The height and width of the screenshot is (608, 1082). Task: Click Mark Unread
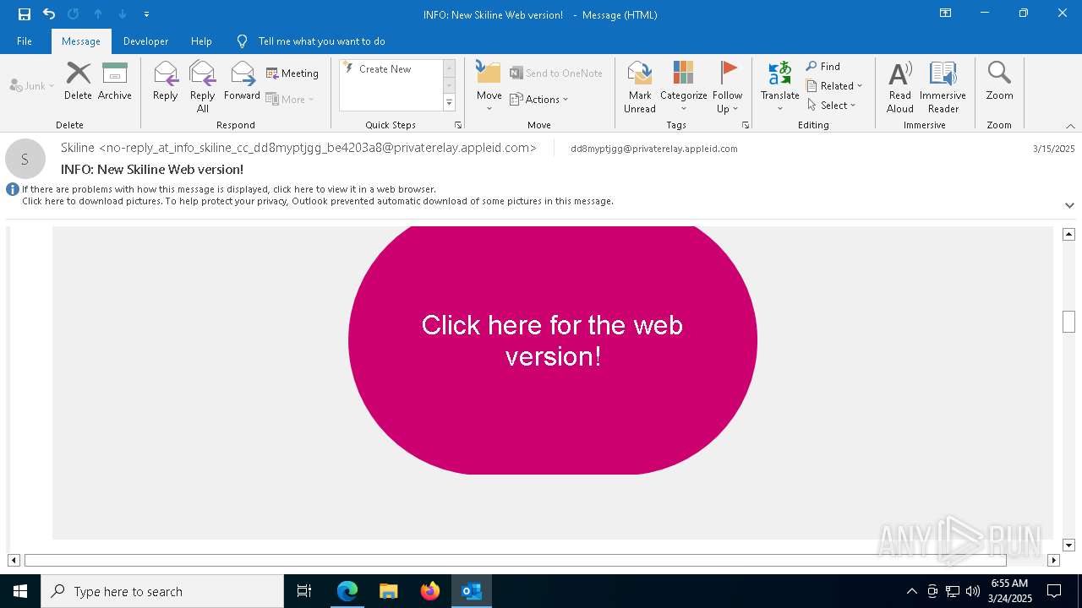(x=640, y=87)
